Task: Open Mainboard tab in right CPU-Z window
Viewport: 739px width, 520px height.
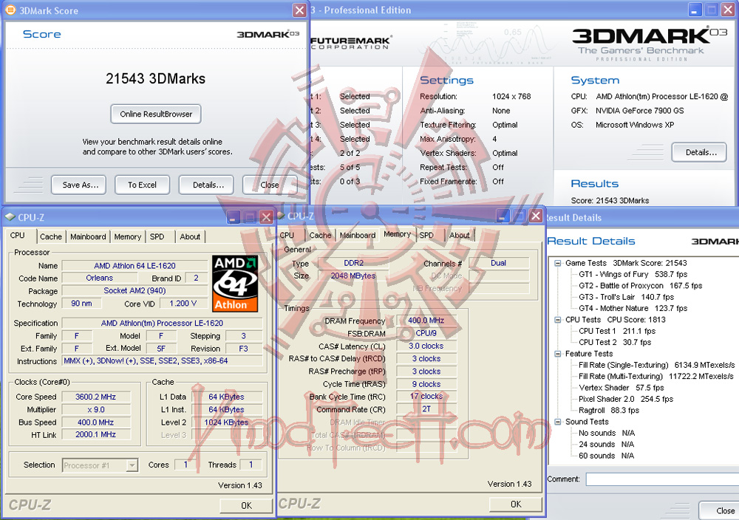Action: pyautogui.click(x=357, y=235)
